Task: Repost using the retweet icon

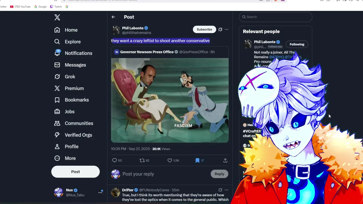Action: pos(142,160)
